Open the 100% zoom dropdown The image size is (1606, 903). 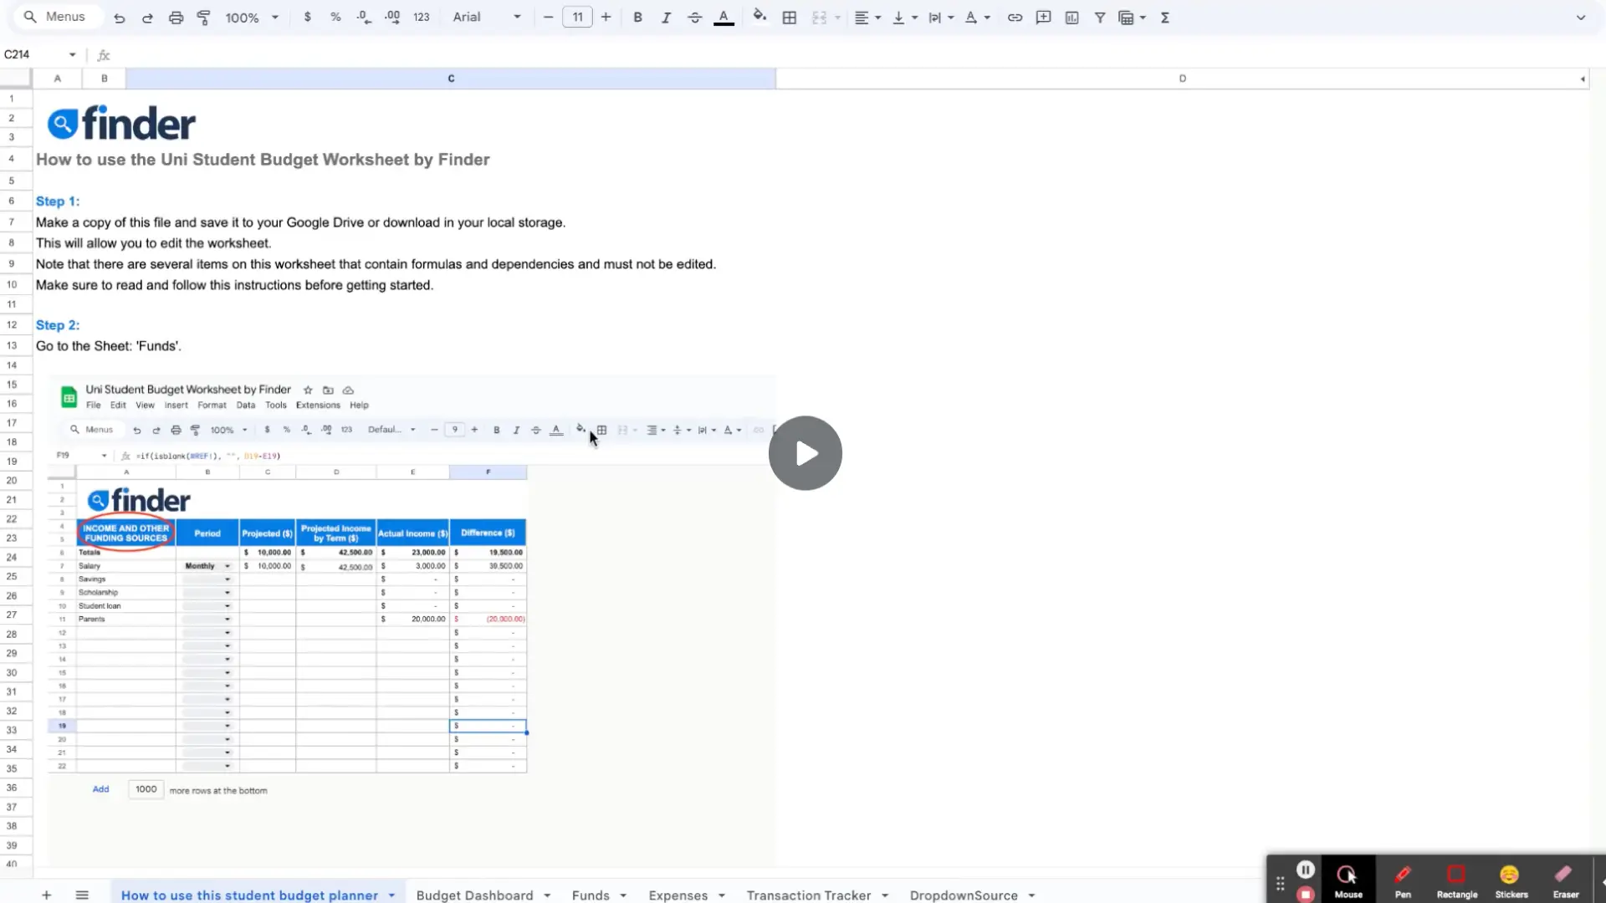coord(252,18)
